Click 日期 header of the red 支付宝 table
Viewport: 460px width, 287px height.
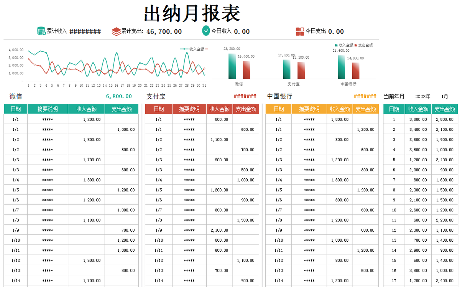pos(159,109)
